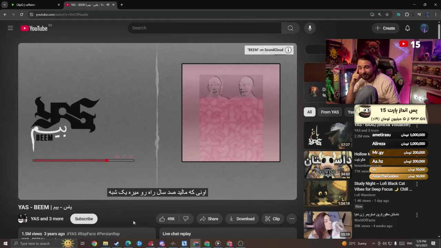This screenshot has width=441, height=248.
Task: Subscribe to the YAS channel
Action: click(x=84, y=219)
